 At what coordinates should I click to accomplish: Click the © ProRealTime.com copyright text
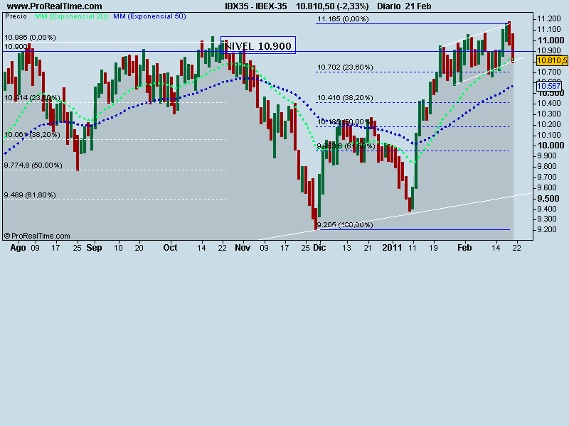37,236
